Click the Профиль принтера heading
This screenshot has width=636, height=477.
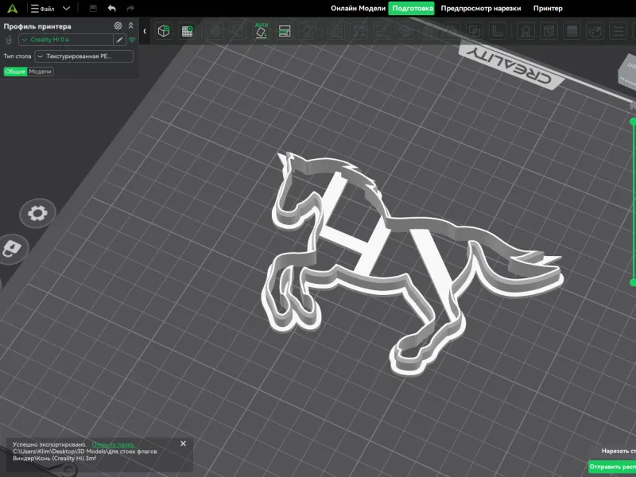pyautogui.click(x=37, y=26)
